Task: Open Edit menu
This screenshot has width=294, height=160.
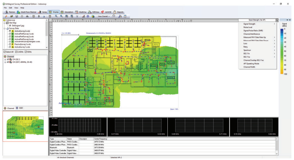Action: tap(11, 8)
